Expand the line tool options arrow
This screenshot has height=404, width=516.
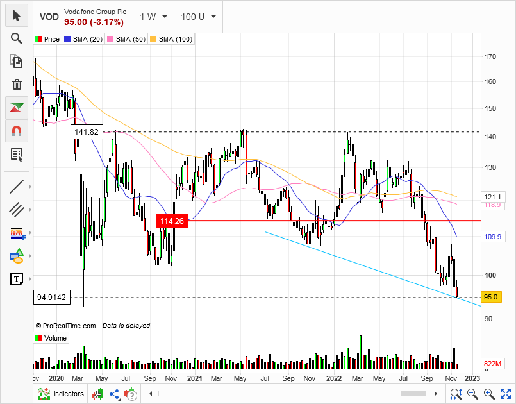point(30,187)
